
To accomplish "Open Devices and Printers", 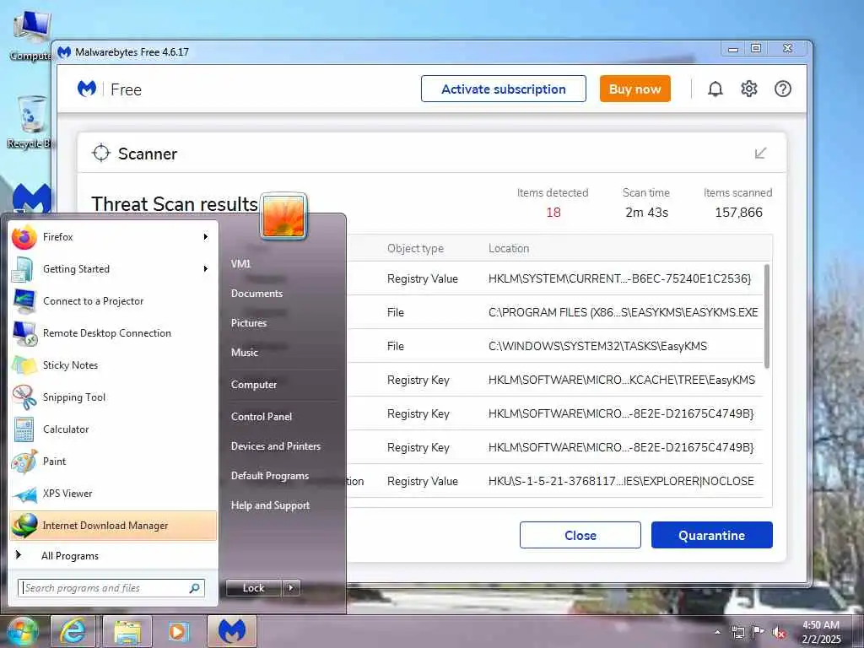I will (x=276, y=446).
